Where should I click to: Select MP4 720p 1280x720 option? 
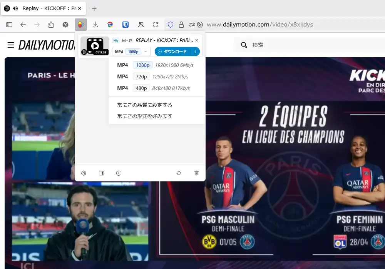tap(157, 77)
